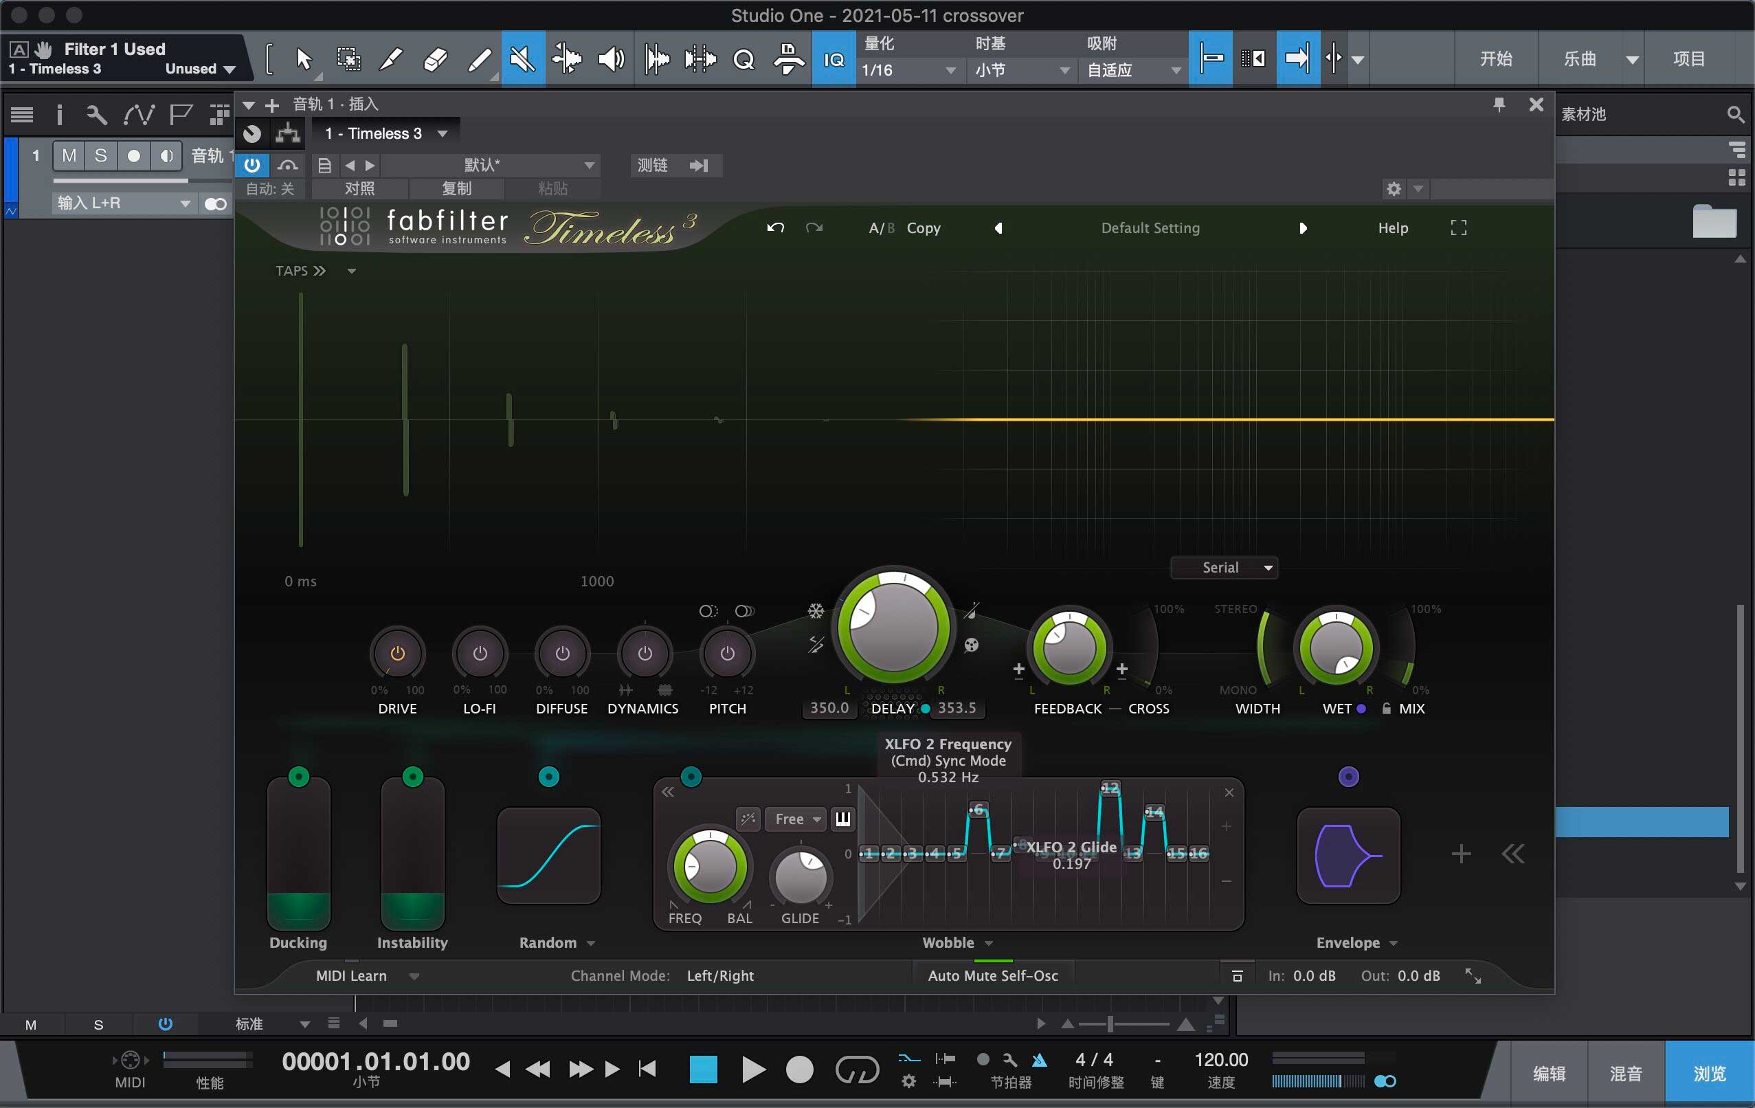Click the IQ quantize button

tap(834, 58)
